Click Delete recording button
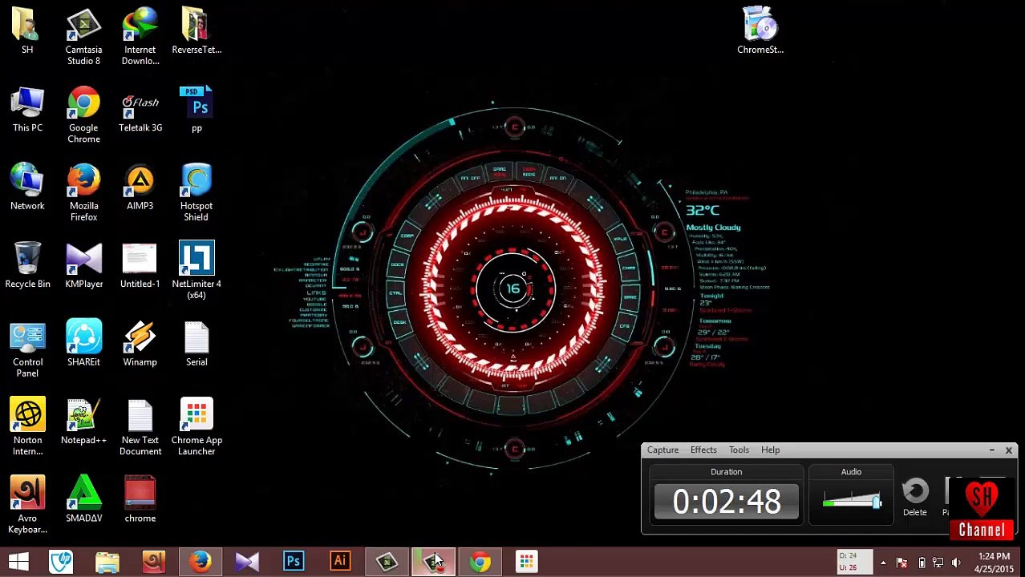The width and height of the screenshot is (1025, 577). (915, 498)
